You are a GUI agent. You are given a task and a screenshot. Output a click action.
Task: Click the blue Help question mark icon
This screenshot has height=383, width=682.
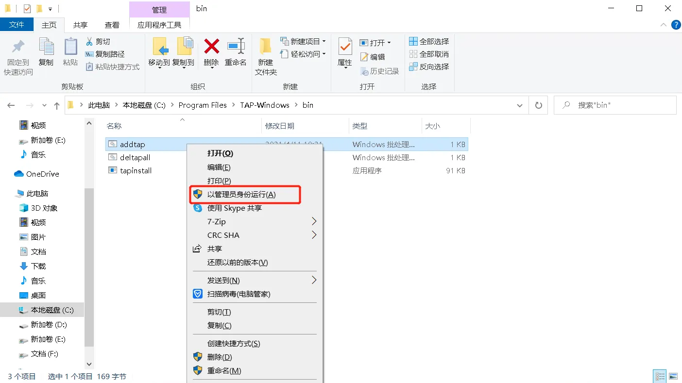coord(676,25)
